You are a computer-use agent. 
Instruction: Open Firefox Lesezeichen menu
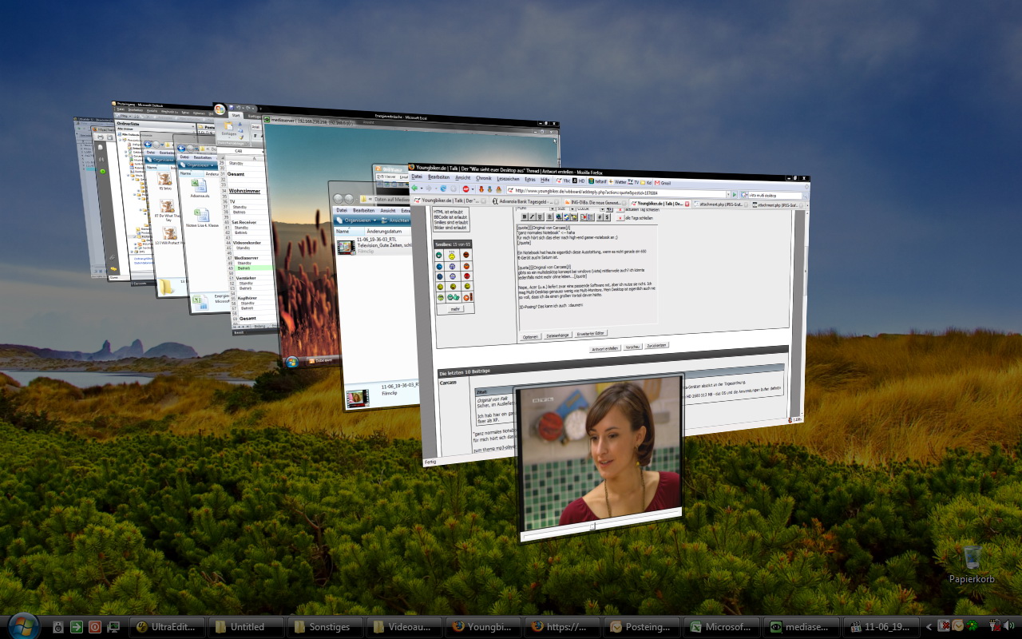click(508, 179)
